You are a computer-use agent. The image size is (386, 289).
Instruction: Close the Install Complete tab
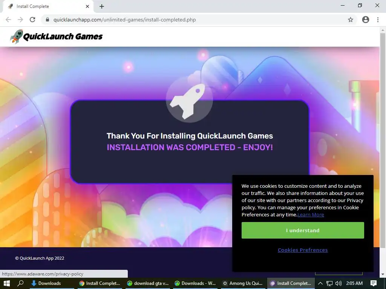(87, 6)
